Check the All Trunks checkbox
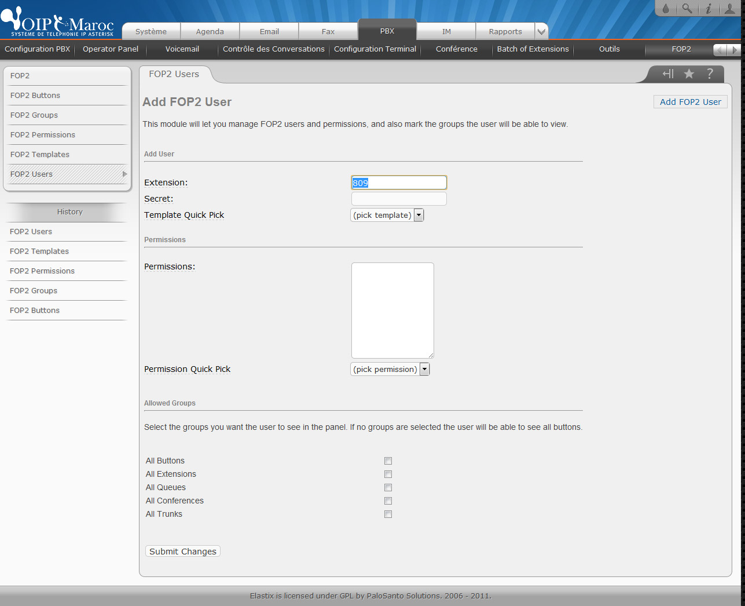 click(388, 514)
